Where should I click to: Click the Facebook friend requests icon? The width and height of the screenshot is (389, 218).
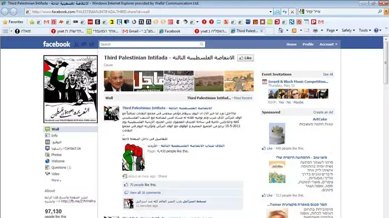pos(77,44)
